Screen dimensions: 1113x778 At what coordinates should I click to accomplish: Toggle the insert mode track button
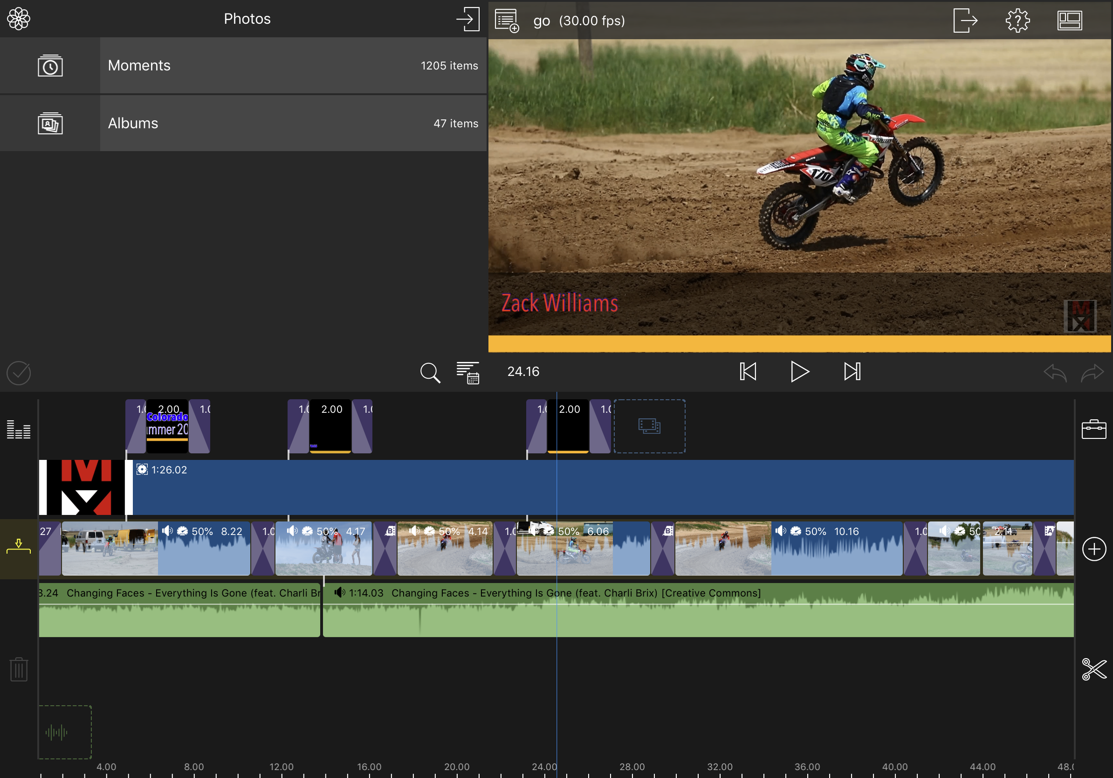19,548
